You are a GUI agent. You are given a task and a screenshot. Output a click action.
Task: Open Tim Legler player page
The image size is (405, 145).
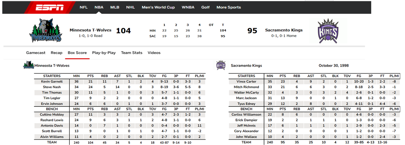[x=52, y=98]
